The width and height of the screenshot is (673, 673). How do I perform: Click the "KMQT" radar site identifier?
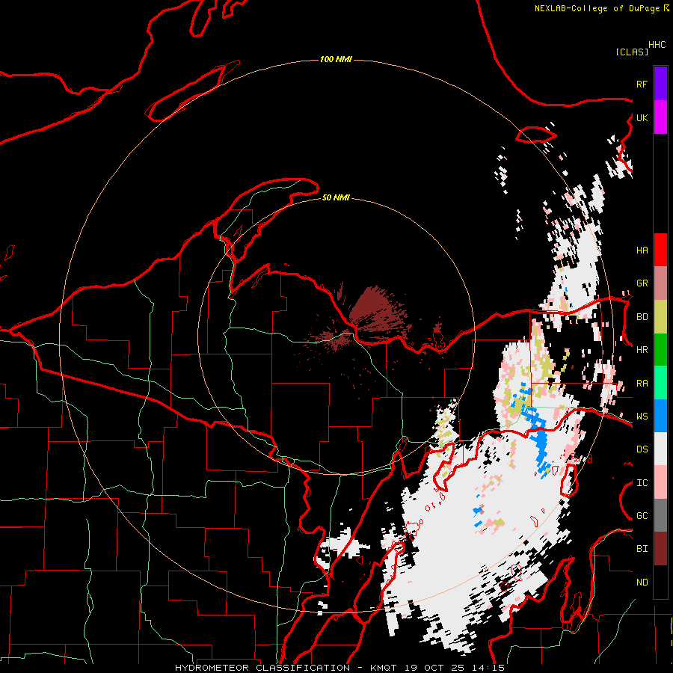pyautogui.click(x=384, y=668)
